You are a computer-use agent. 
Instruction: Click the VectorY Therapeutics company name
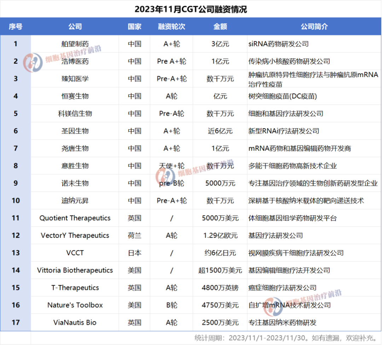75,236
